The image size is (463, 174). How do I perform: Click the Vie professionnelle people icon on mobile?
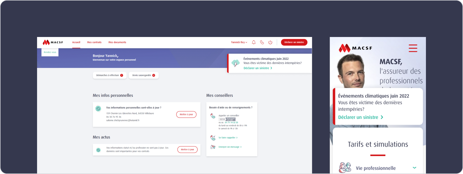345,167
